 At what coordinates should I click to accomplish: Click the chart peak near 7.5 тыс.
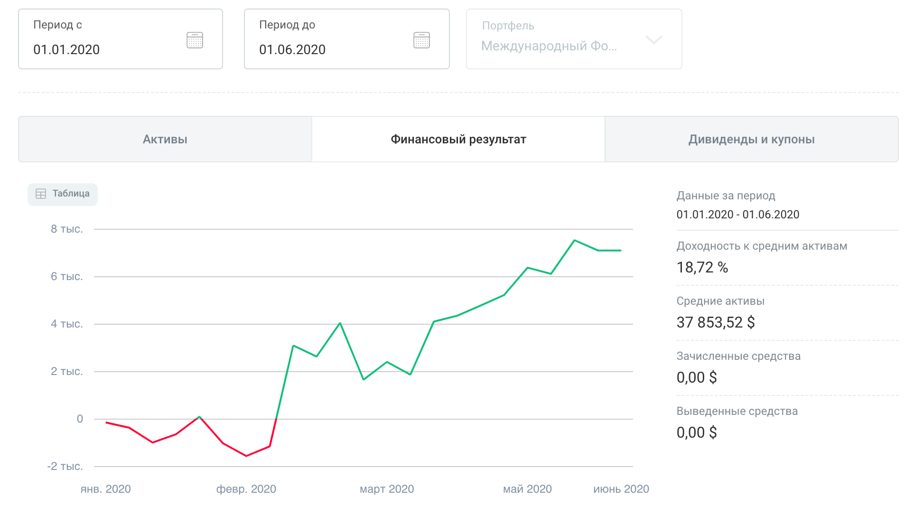click(x=575, y=241)
